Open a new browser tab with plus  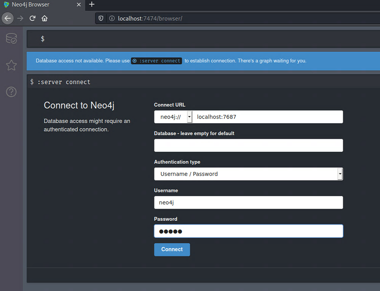tap(91, 5)
